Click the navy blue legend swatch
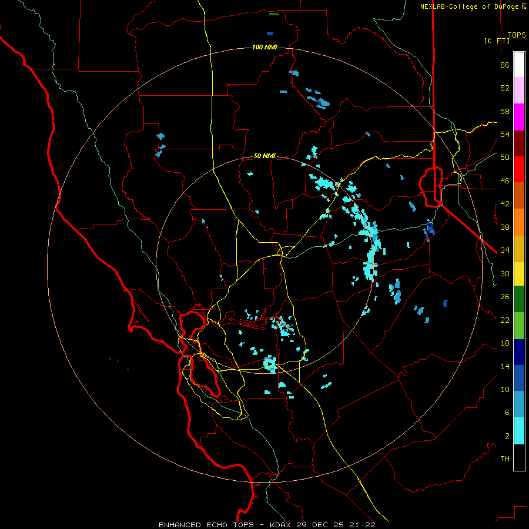 point(519,352)
